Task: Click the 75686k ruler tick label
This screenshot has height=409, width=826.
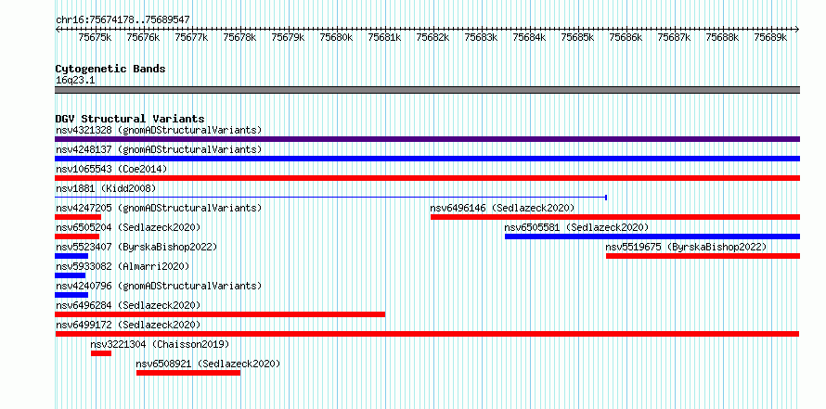Action: tap(626, 37)
